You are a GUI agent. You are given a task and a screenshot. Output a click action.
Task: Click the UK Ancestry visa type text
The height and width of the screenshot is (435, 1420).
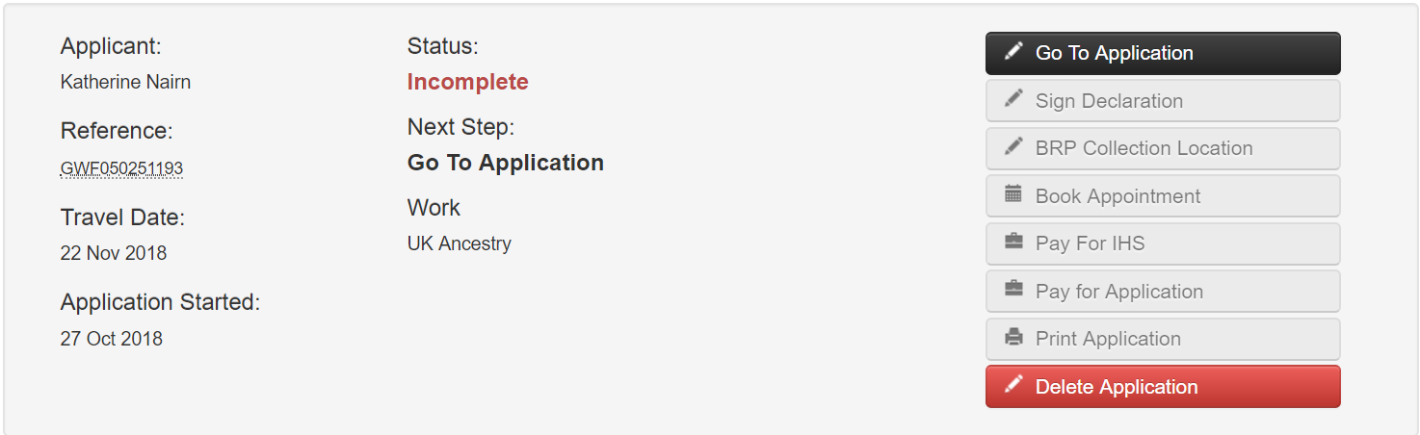click(x=460, y=243)
